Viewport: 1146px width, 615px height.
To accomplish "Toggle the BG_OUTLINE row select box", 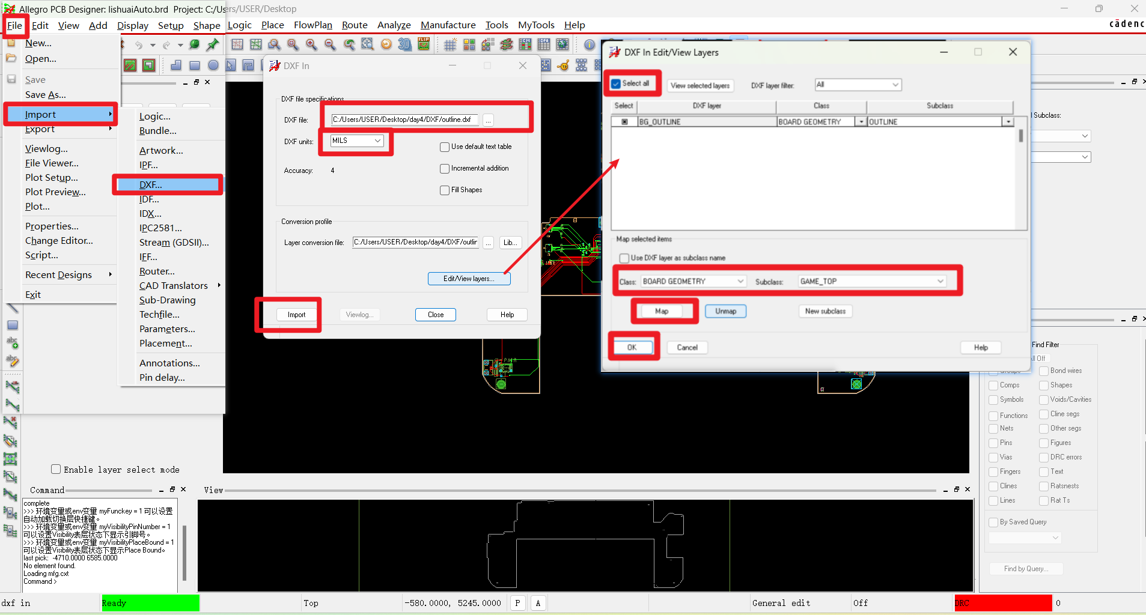I will point(624,122).
